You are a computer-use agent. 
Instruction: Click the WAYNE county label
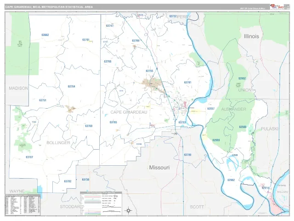pyautogui.click(x=17, y=192)
